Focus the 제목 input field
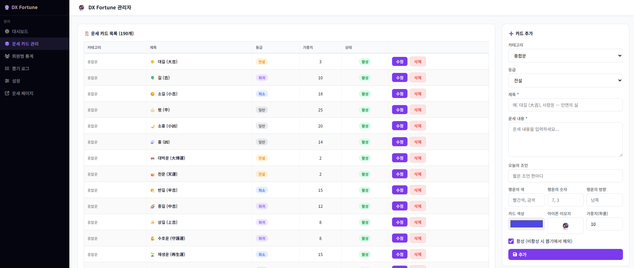This screenshot has height=268, width=634. click(x=565, y=105)
